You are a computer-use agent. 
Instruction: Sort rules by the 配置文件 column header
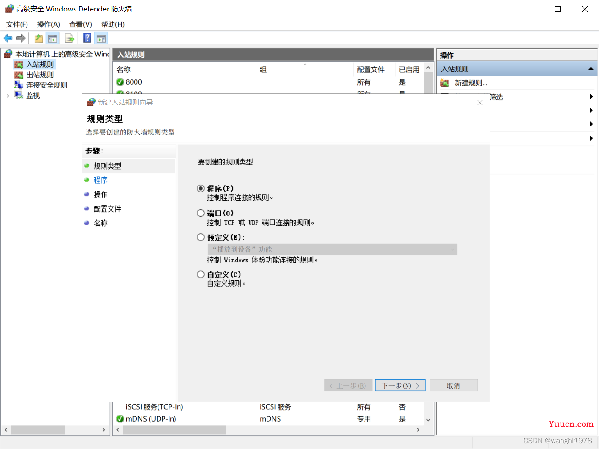[x=374, y=70]
